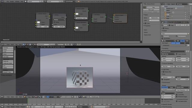Viewport: 192px width, 108px height.
Task: Open the Node menu in node editor header
Action: (20, 45)
